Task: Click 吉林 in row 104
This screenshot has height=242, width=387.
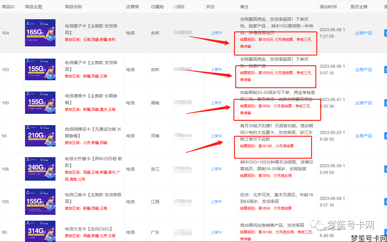Action: 155,33
